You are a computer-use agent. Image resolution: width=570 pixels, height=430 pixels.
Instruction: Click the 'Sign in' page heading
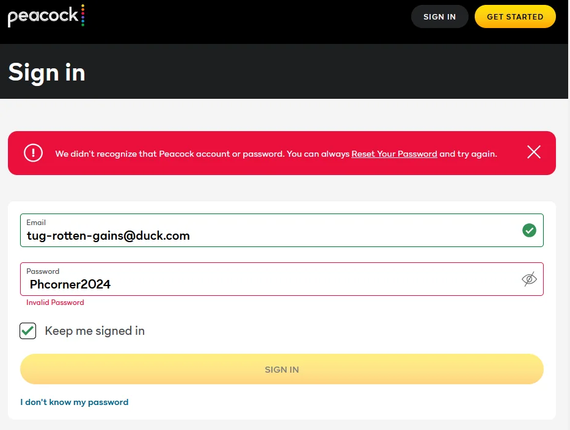[46, 73]
